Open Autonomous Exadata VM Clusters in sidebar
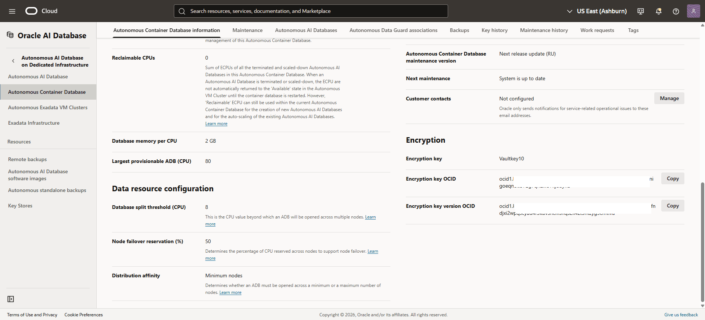The image size is (705, 320). (48, 107)
